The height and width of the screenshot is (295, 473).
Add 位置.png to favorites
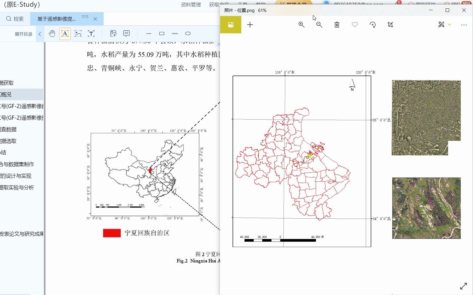tap(355, 25)
